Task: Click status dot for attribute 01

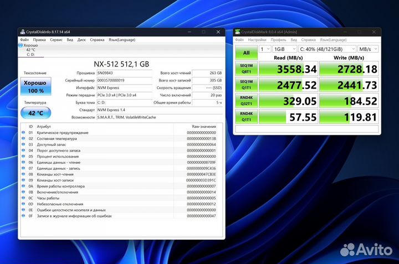Action: coord(23,132)
